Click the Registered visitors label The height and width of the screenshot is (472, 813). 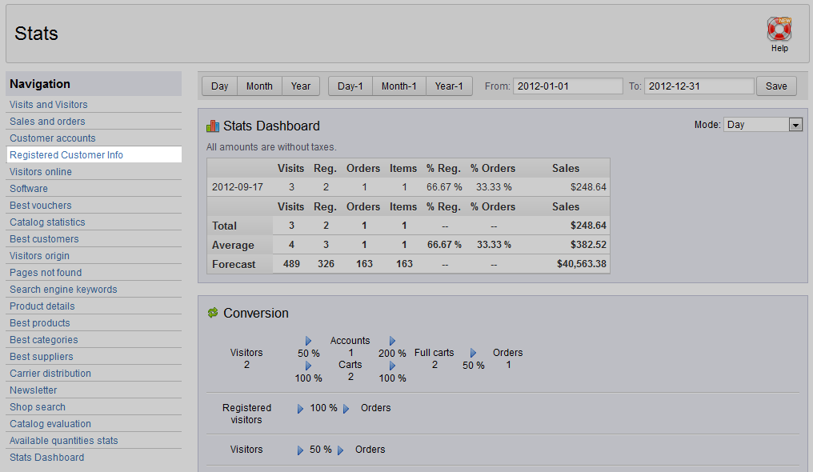tap(246, 414)
